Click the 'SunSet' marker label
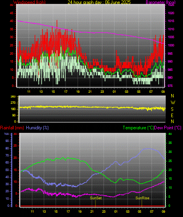The image size is (183, 217). (96, 198)
